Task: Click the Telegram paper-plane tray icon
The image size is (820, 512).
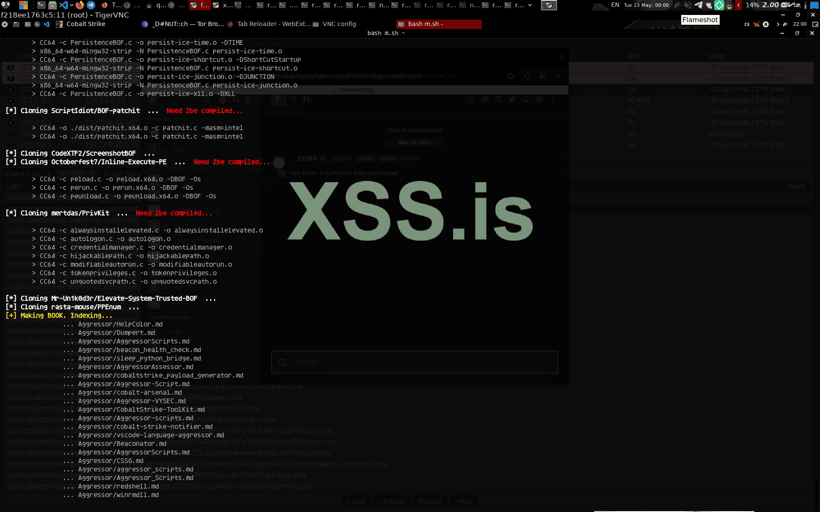Action: click(x=698, y=5)
